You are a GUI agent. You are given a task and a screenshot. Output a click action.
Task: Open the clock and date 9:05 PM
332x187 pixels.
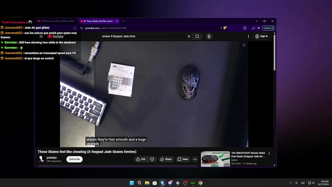pos(323,183)
